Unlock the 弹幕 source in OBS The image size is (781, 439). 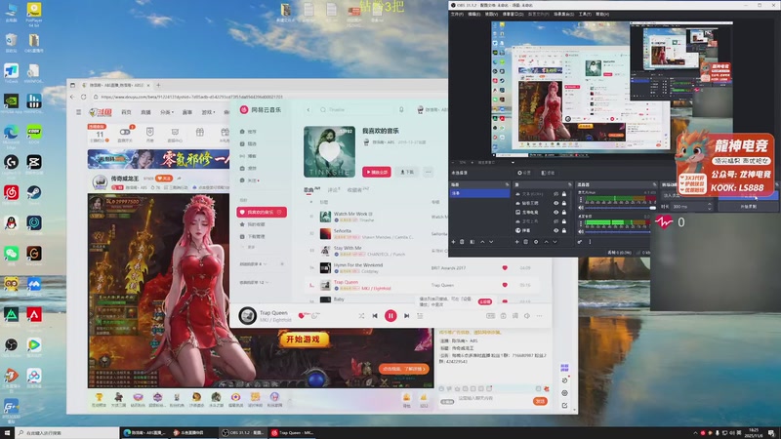coord(564,230)
